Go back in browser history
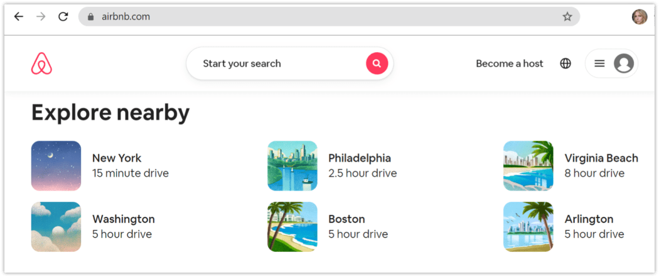Screen dimensions: 659x277 point(19,17)
